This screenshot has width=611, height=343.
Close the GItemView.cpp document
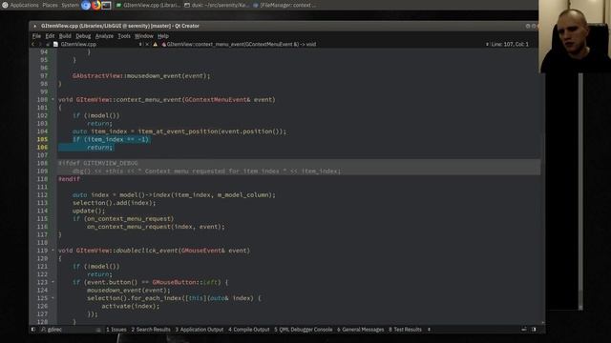pyautogui.click(x=147, y=45)
